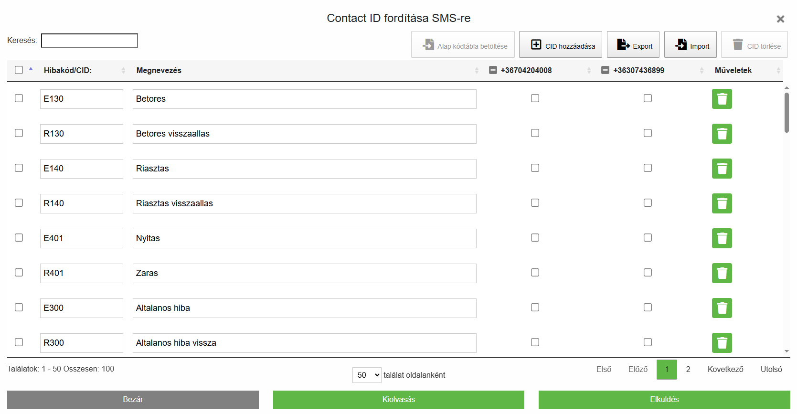Click the Alap kódtábla betöltése icon
Viewport: 797px width, 414px height.
point(429,44)
